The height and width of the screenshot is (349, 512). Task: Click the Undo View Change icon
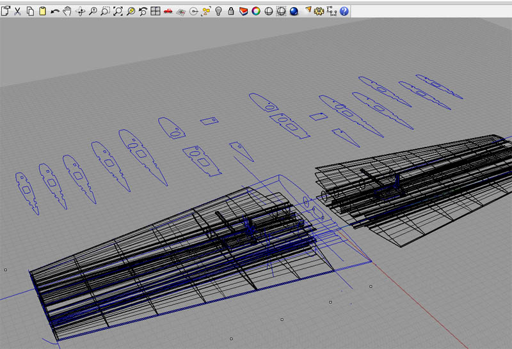143,11
